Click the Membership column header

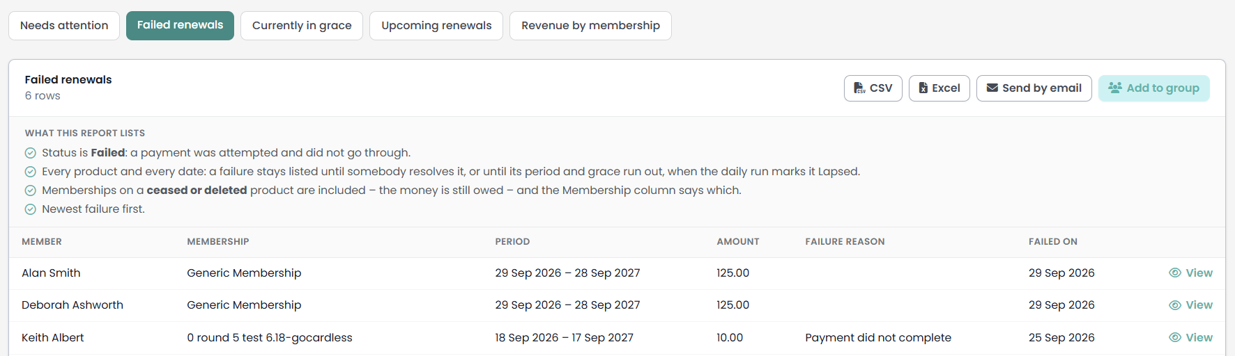tap(218, 242)
